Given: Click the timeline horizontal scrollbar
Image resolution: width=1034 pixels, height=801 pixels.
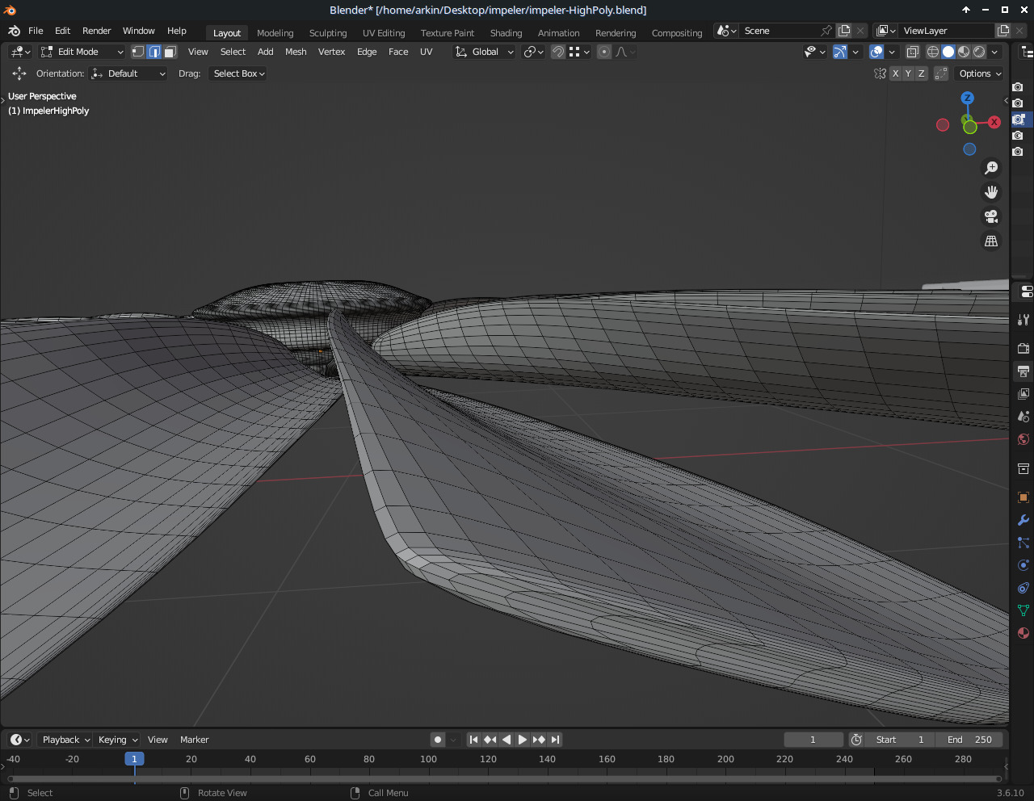Looking at the screenshot, I should point(505,779).
